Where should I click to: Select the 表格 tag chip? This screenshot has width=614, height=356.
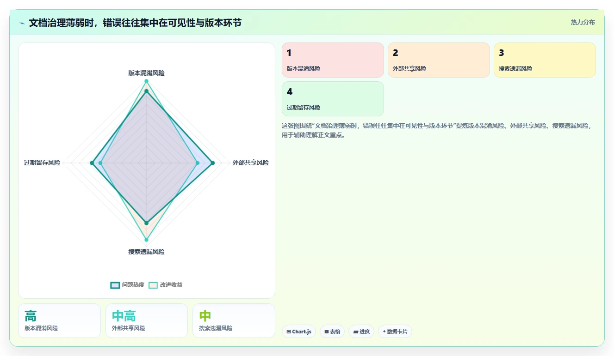[x=332, y=332]
